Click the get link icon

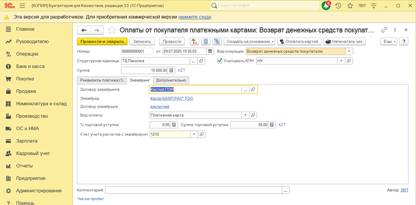[384, 30]
